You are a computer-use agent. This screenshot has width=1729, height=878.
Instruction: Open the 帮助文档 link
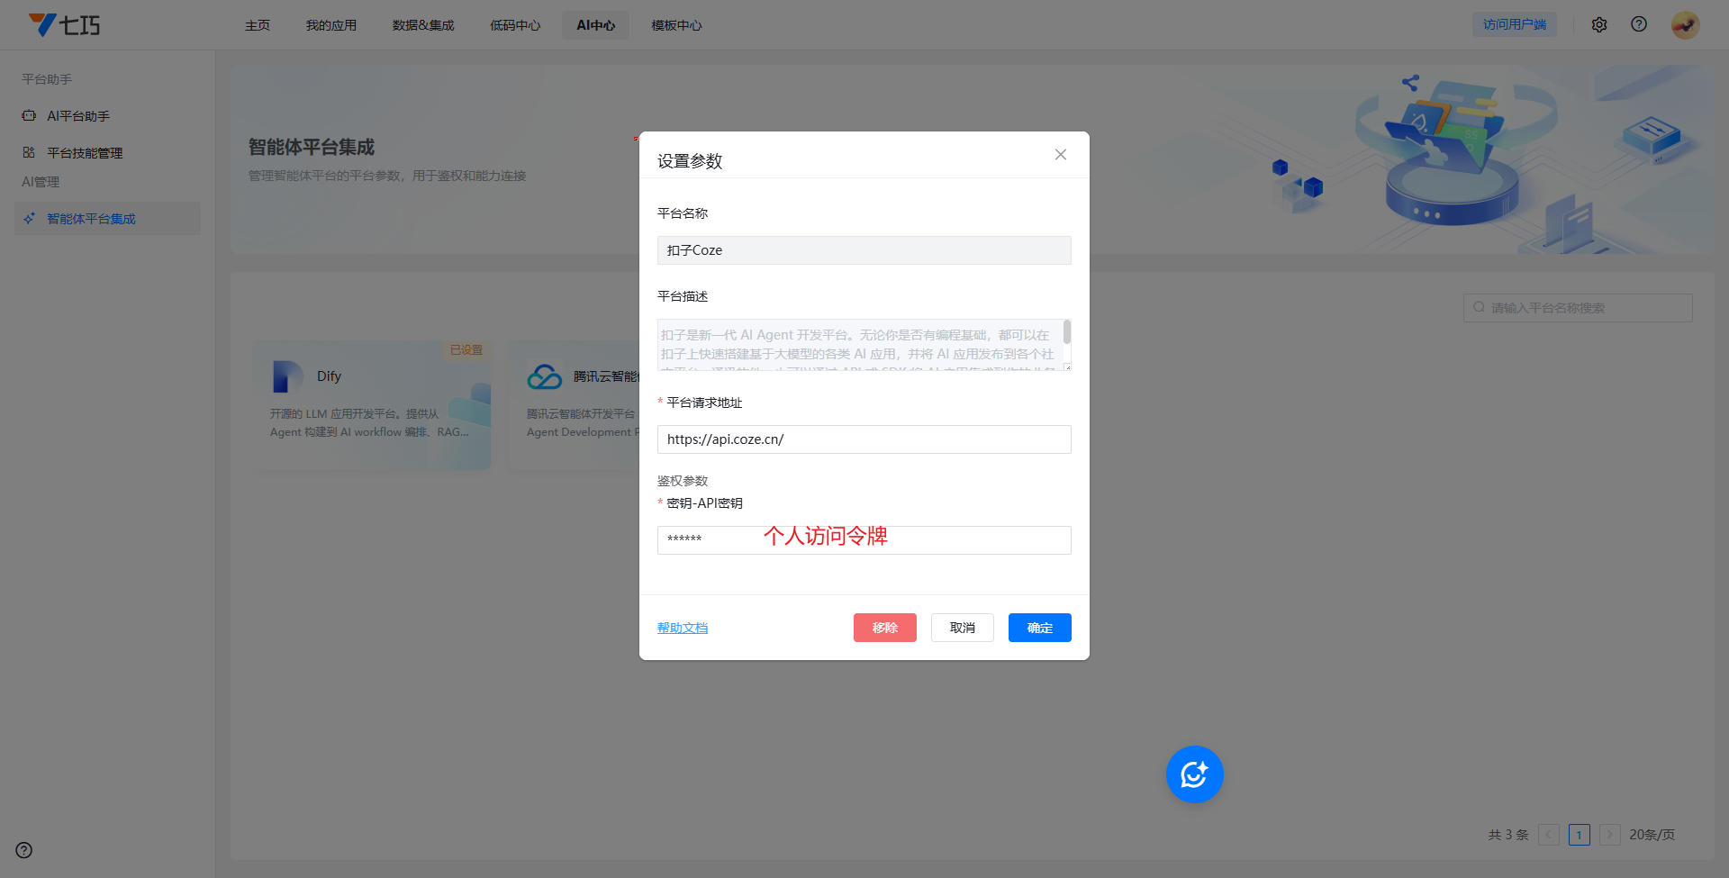pos(683,628)
